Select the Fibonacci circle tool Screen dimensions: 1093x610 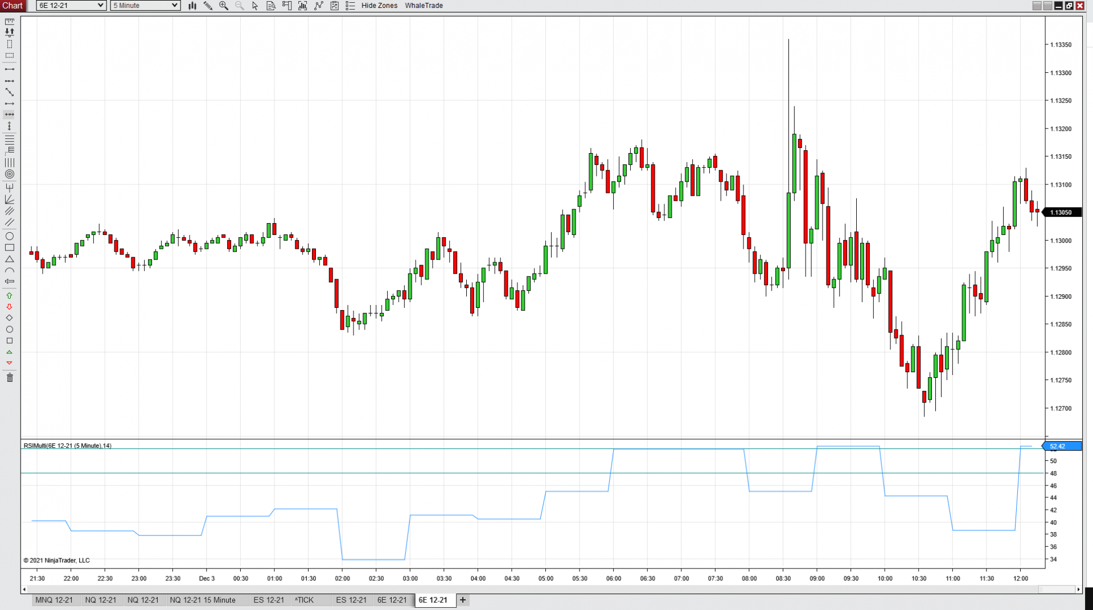pos(10,174)
